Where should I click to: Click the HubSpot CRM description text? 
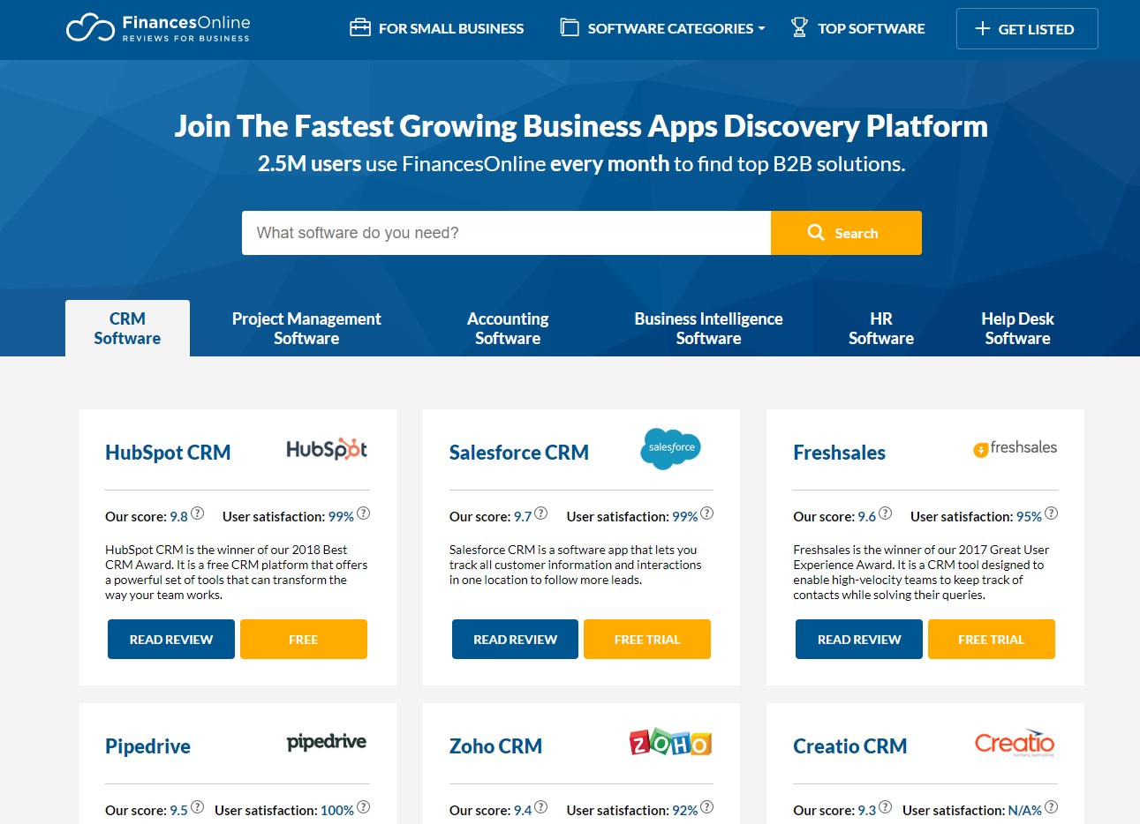pos(237,572)
